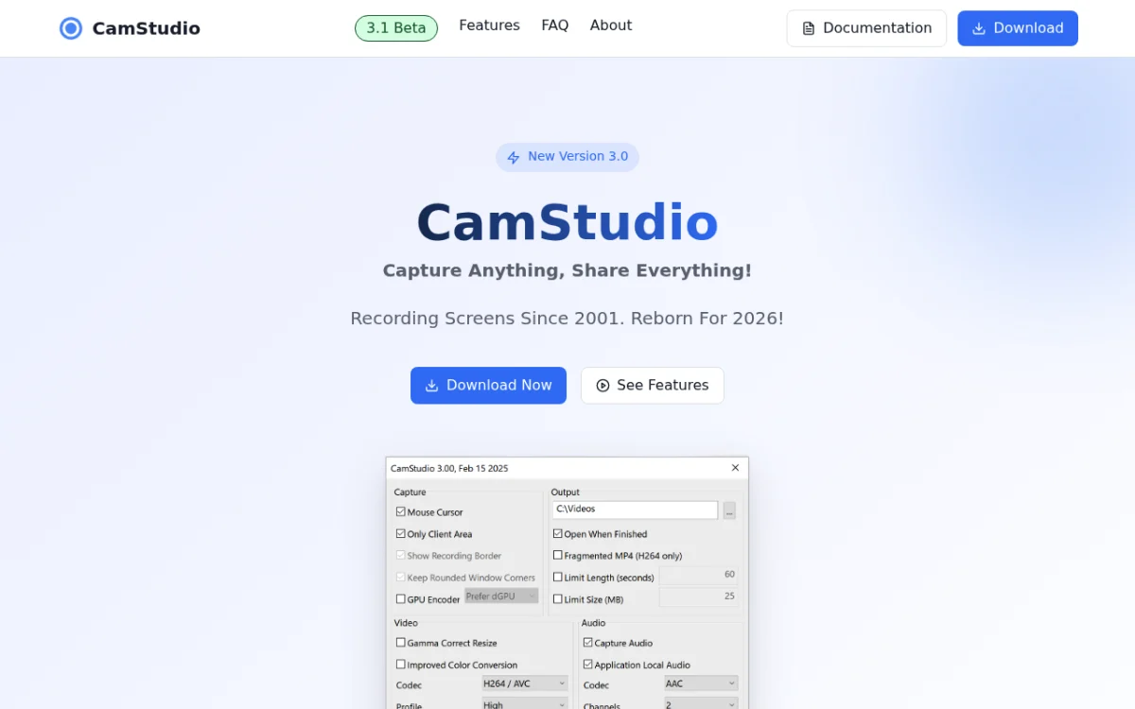The height and width of the screenshot is (709, 1135).
Task: Toggle Keep Rounded Window Corners checkbox
Action: click(401, 577)
